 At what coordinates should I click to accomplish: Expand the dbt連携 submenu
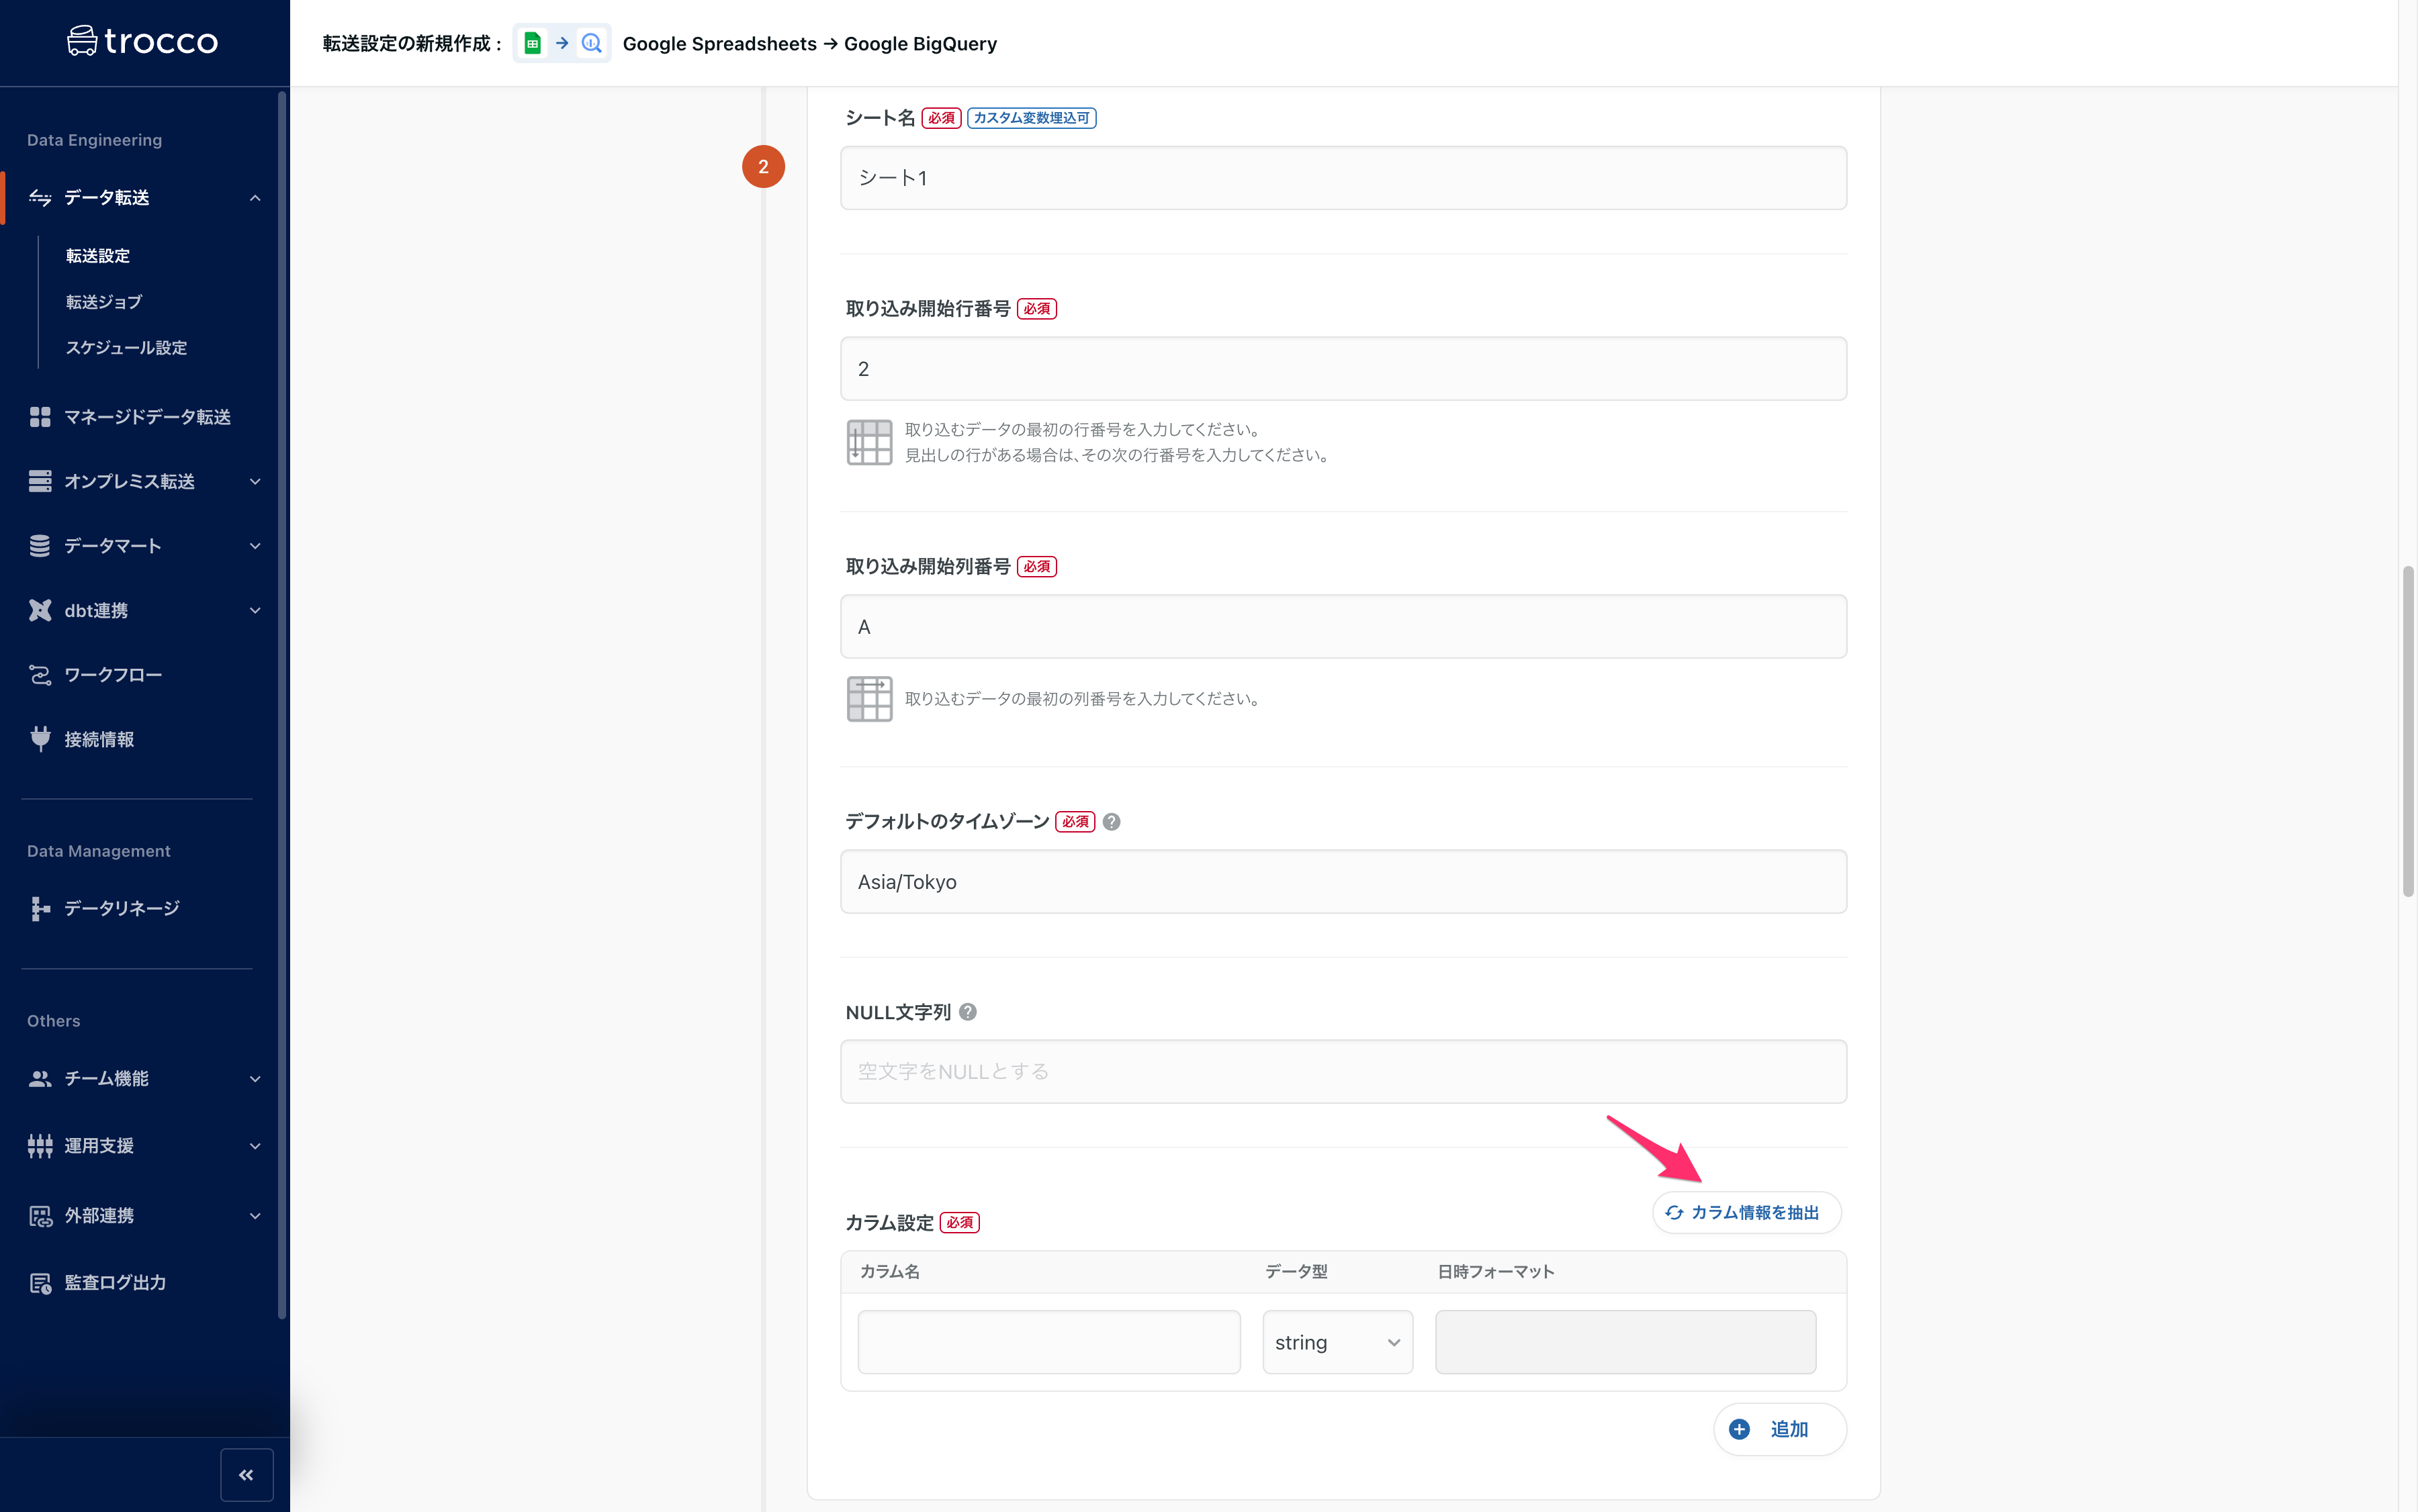pyautogui.click(x=255, y=611)
